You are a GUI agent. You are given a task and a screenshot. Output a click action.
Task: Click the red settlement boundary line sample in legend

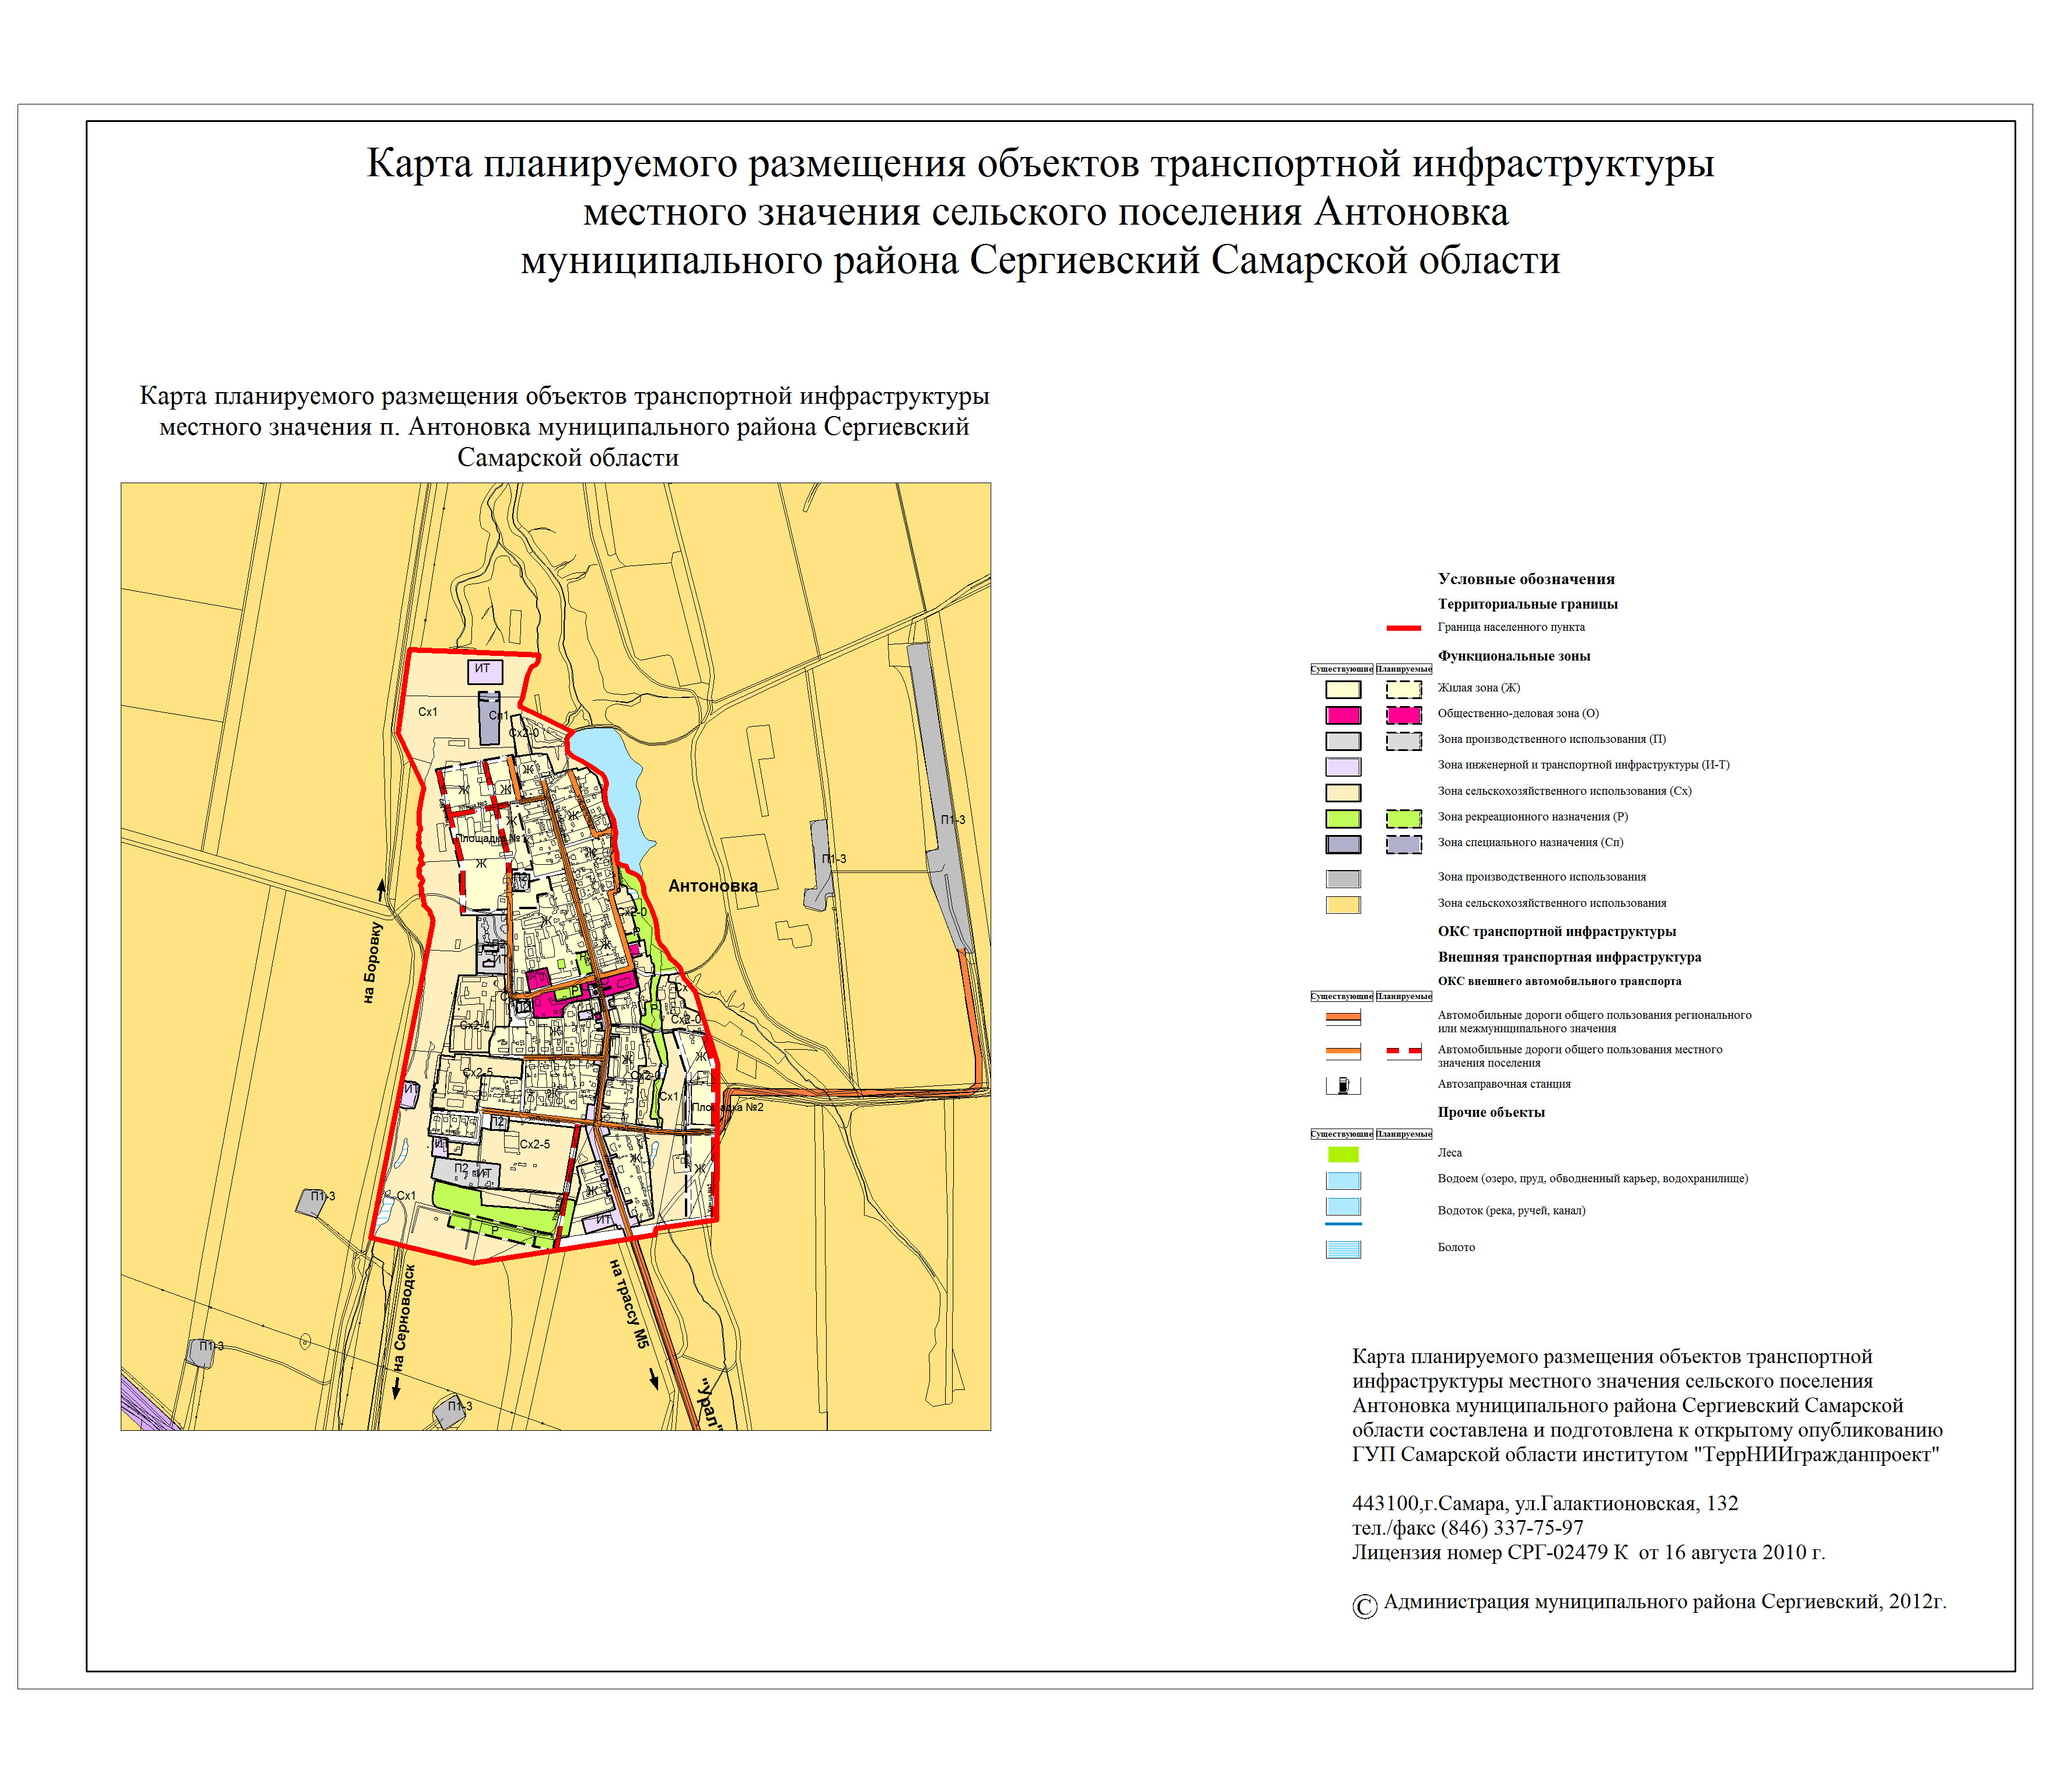(1404, 628)
